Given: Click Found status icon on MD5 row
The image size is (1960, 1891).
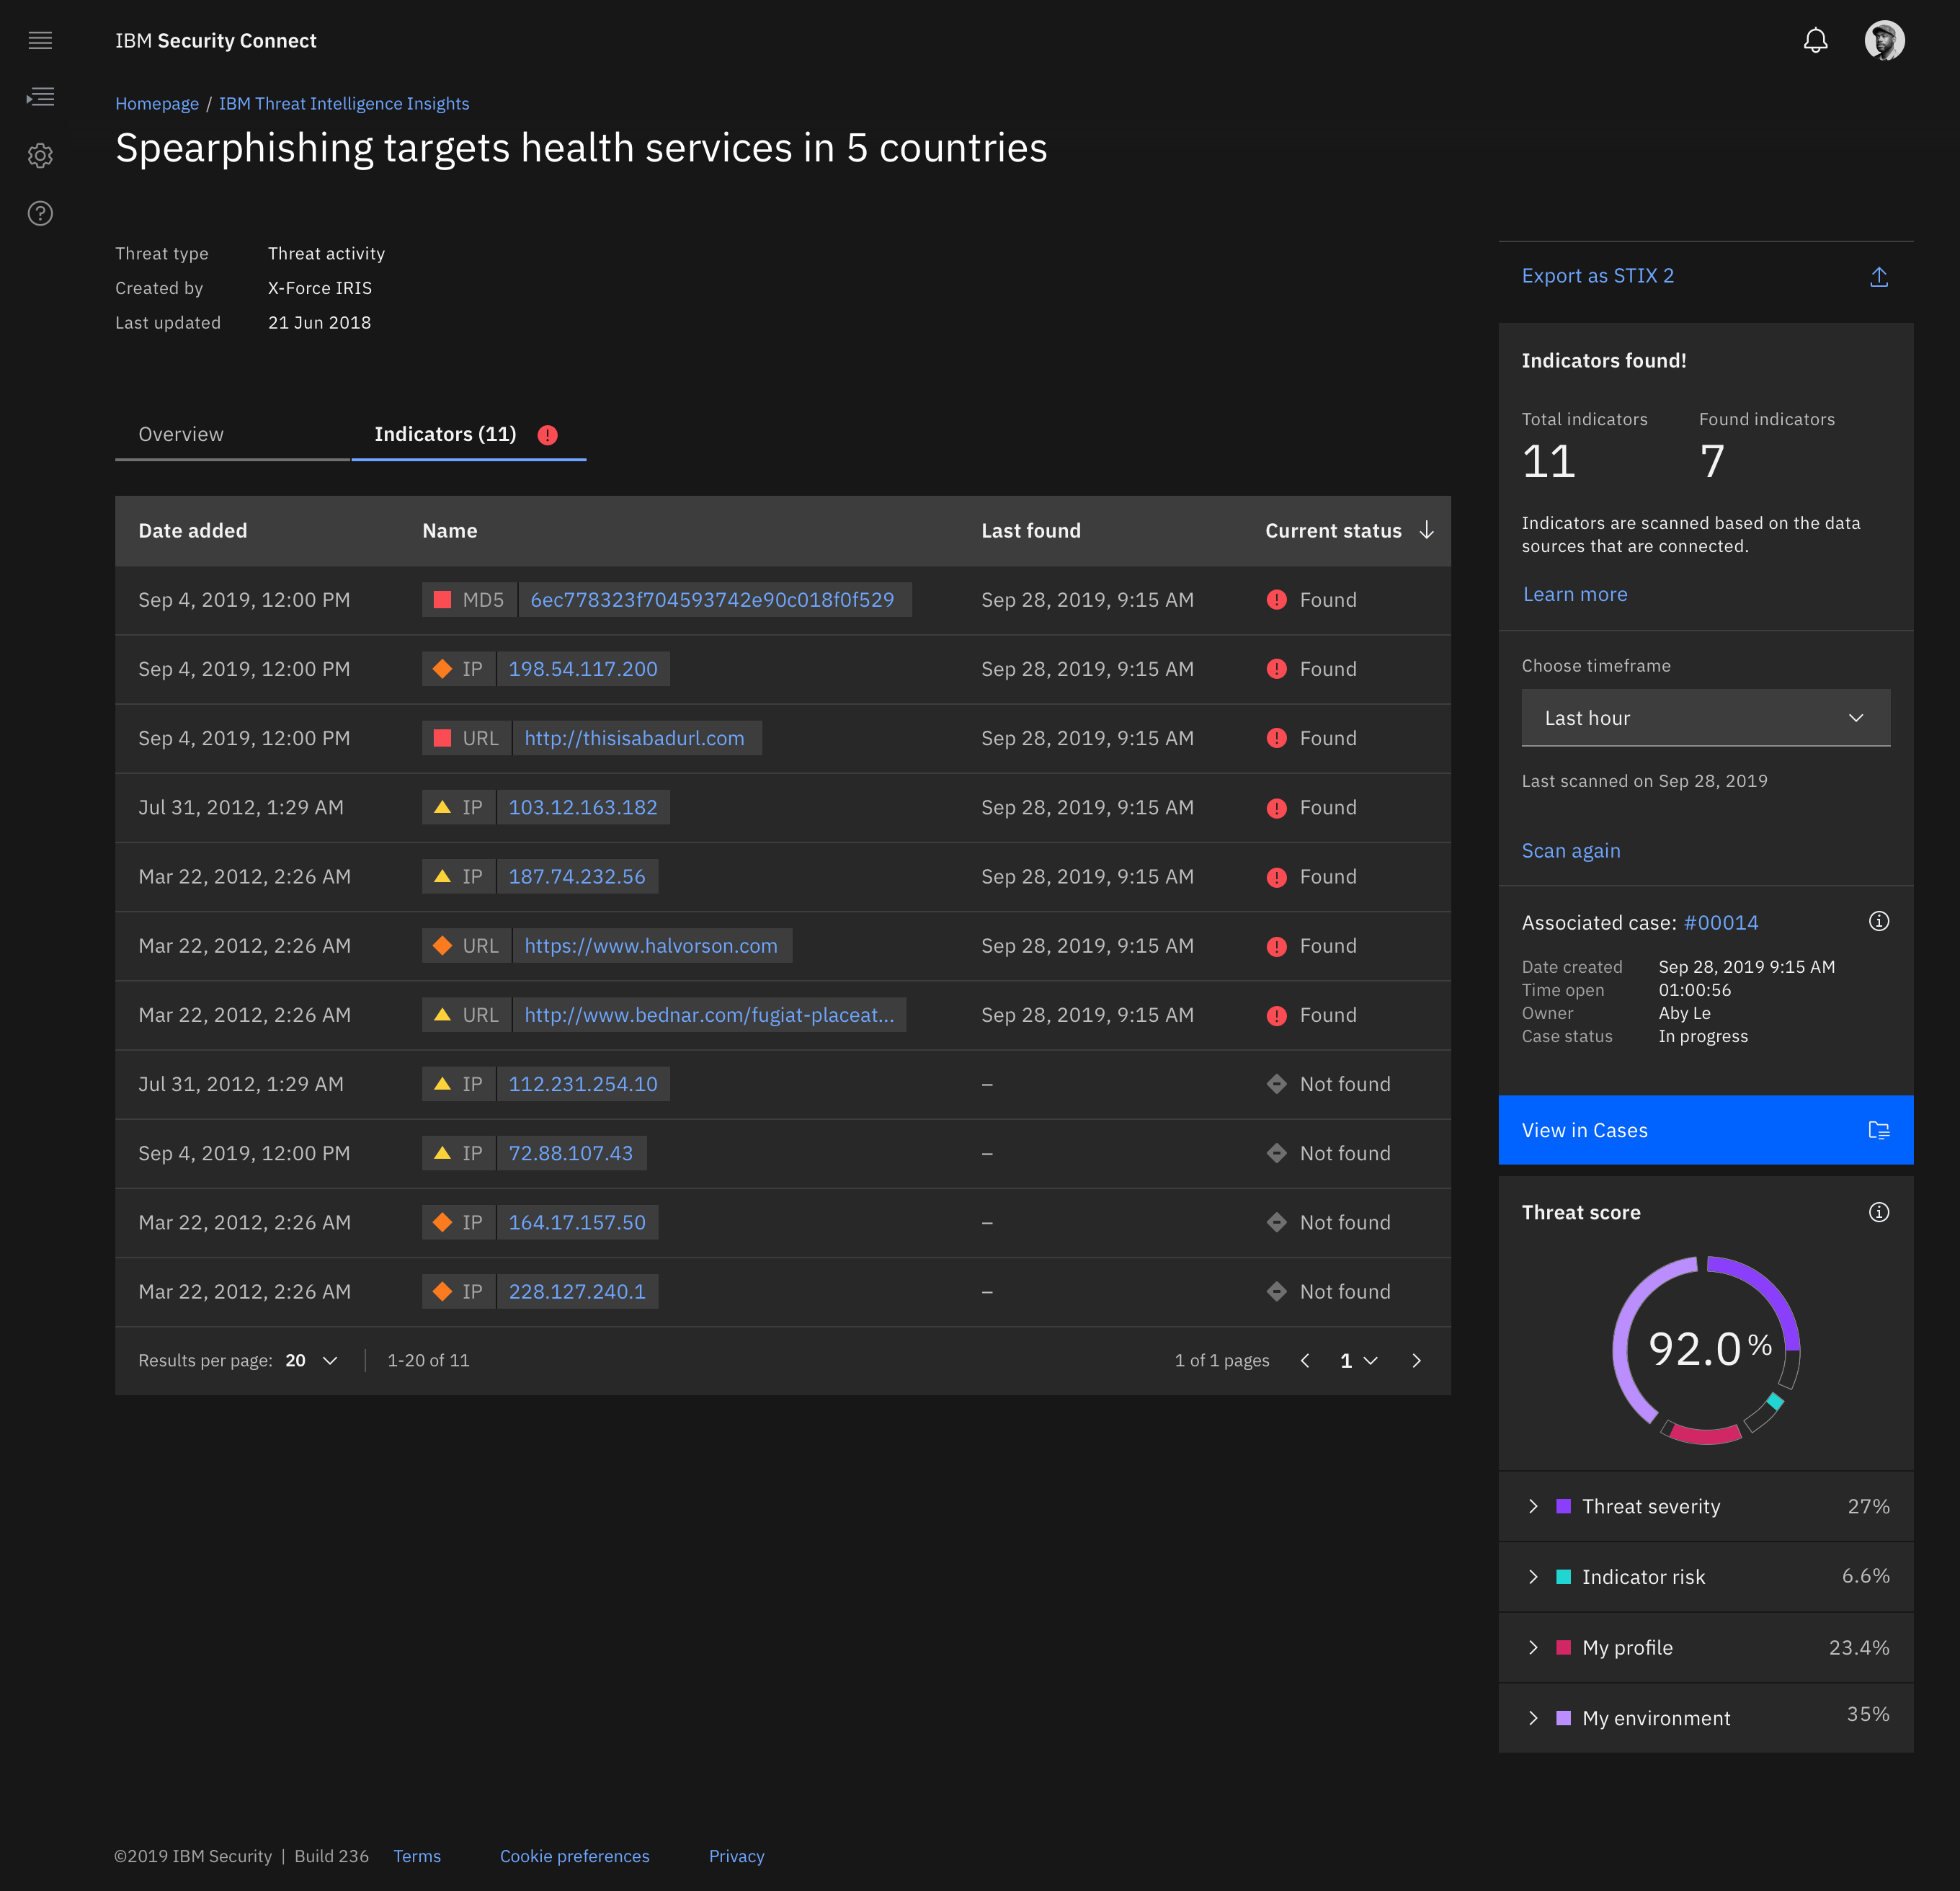Looking at the screenshot, I should tap(1276, 600).
